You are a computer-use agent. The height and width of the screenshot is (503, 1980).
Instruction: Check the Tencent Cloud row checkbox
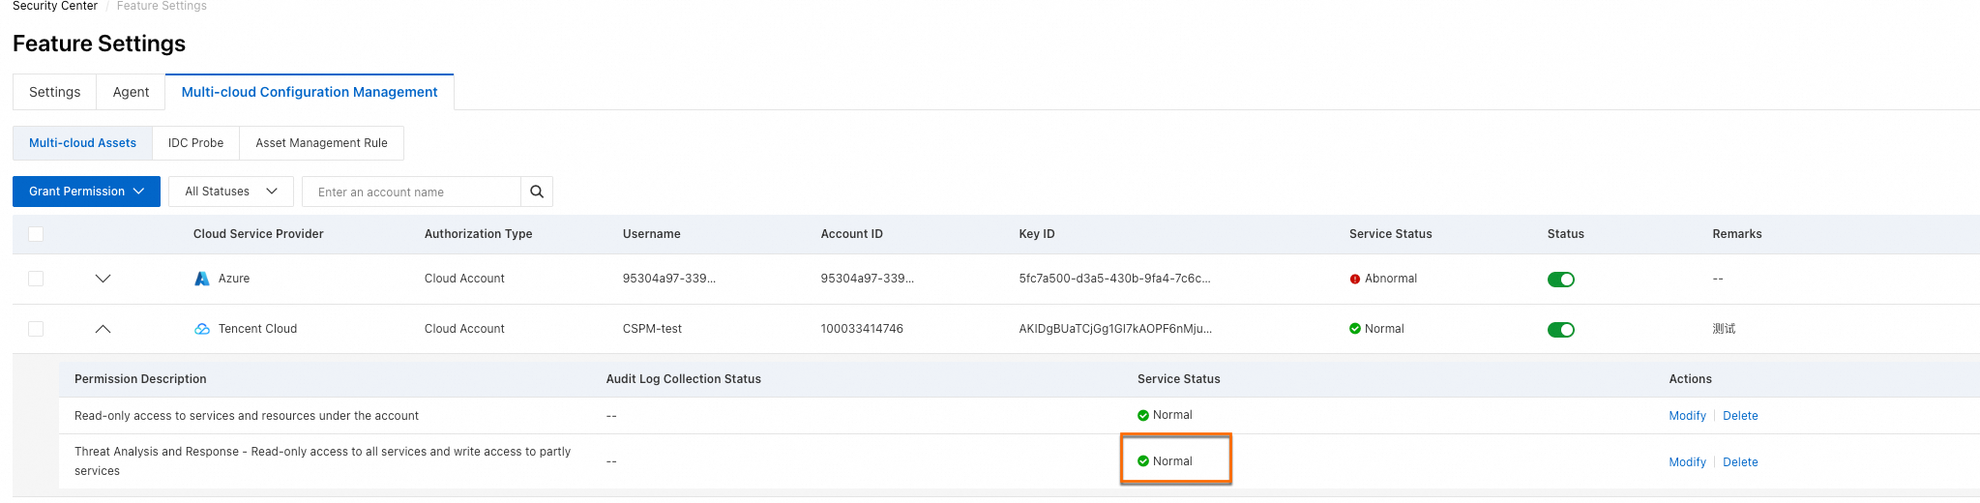pos(36,329)
